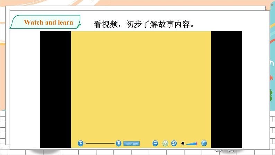Click the Watch and learn label

[48, 23]
